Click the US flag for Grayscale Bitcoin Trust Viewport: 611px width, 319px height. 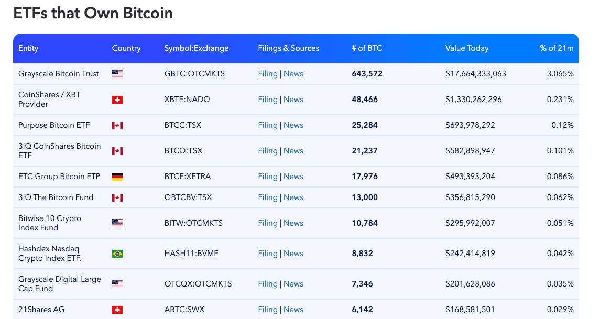coord(117,74)
